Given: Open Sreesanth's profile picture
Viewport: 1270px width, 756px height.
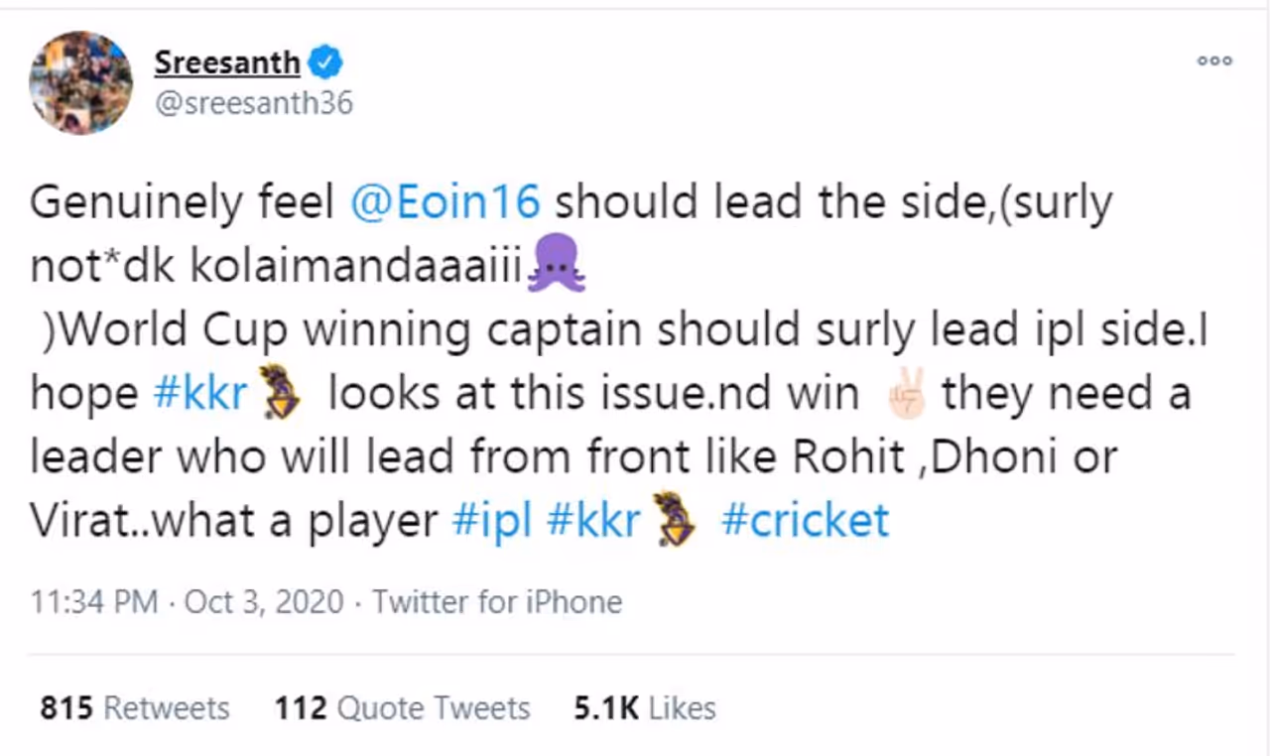Looking at the screenshot, I should click(x=81, y=82).
